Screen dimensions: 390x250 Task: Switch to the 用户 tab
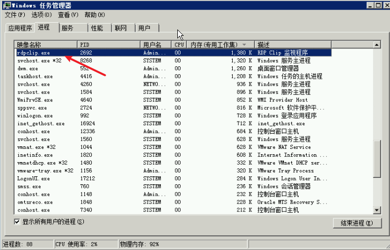147,28
